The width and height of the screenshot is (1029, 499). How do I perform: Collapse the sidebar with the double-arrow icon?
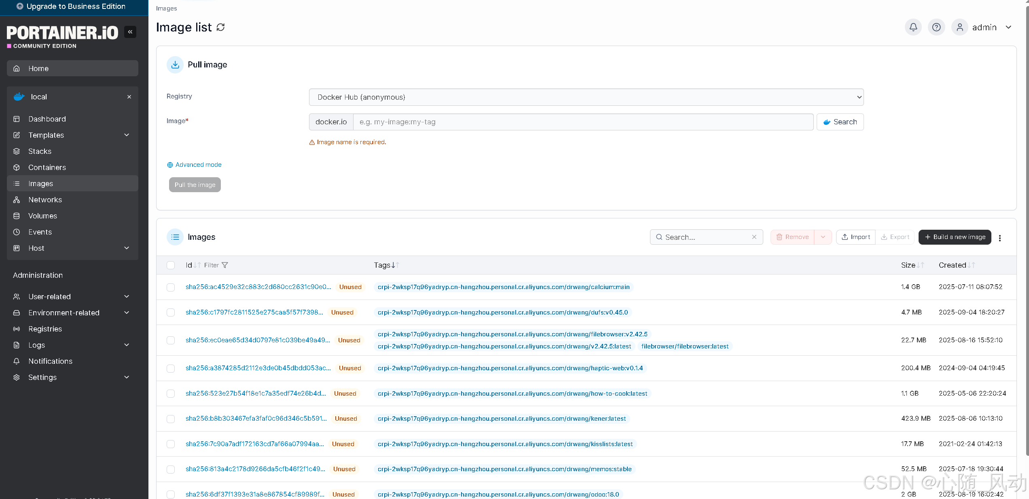[x=130, y=32]
